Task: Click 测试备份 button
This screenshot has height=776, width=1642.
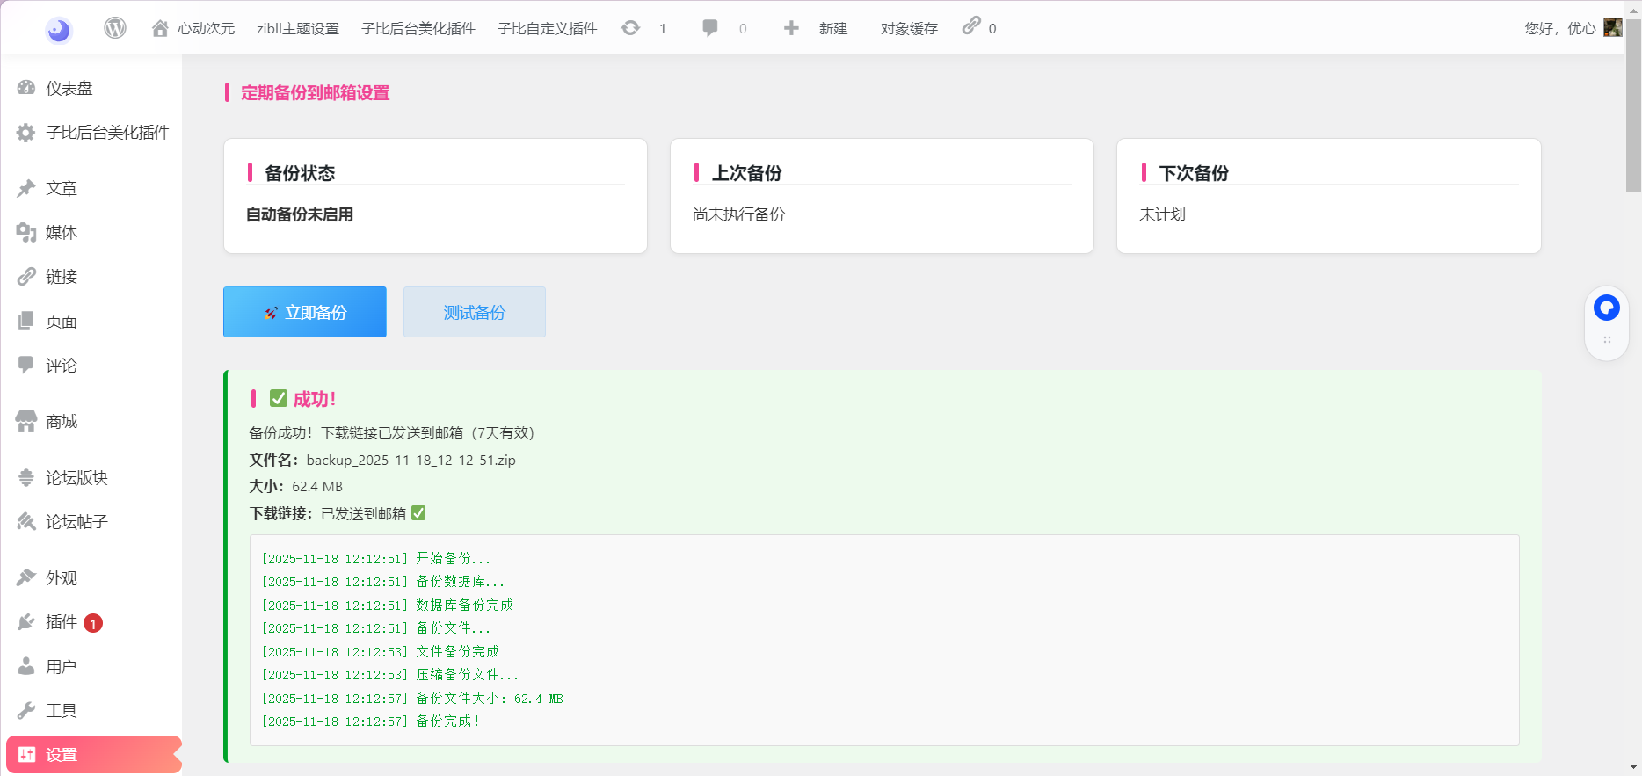Action: [x=475, y=312]
